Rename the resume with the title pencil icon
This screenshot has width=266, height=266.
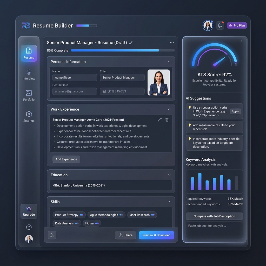tap(131, 43)
